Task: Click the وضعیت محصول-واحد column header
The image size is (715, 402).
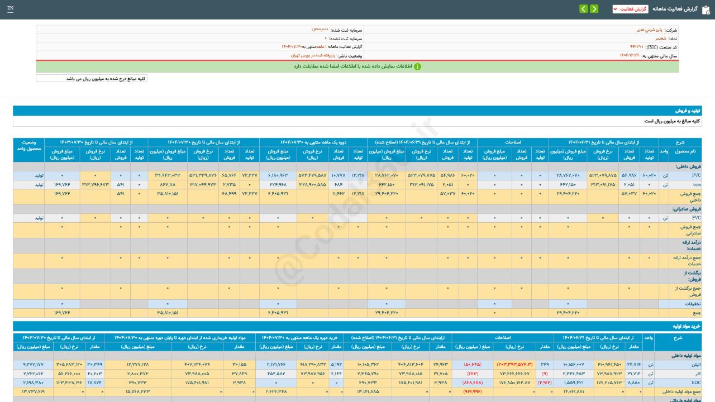Action: (28, 146)
